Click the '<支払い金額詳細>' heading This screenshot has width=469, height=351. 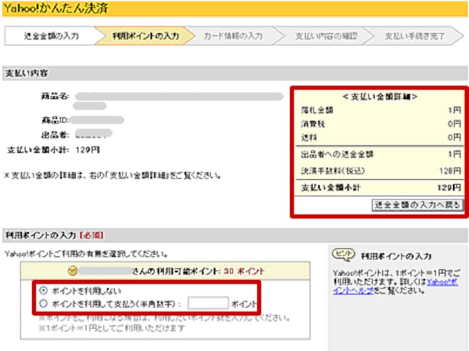(380, 97)
